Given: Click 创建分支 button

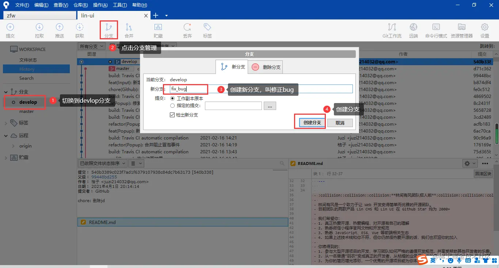Looking at the screenshot, I should 312,123.
